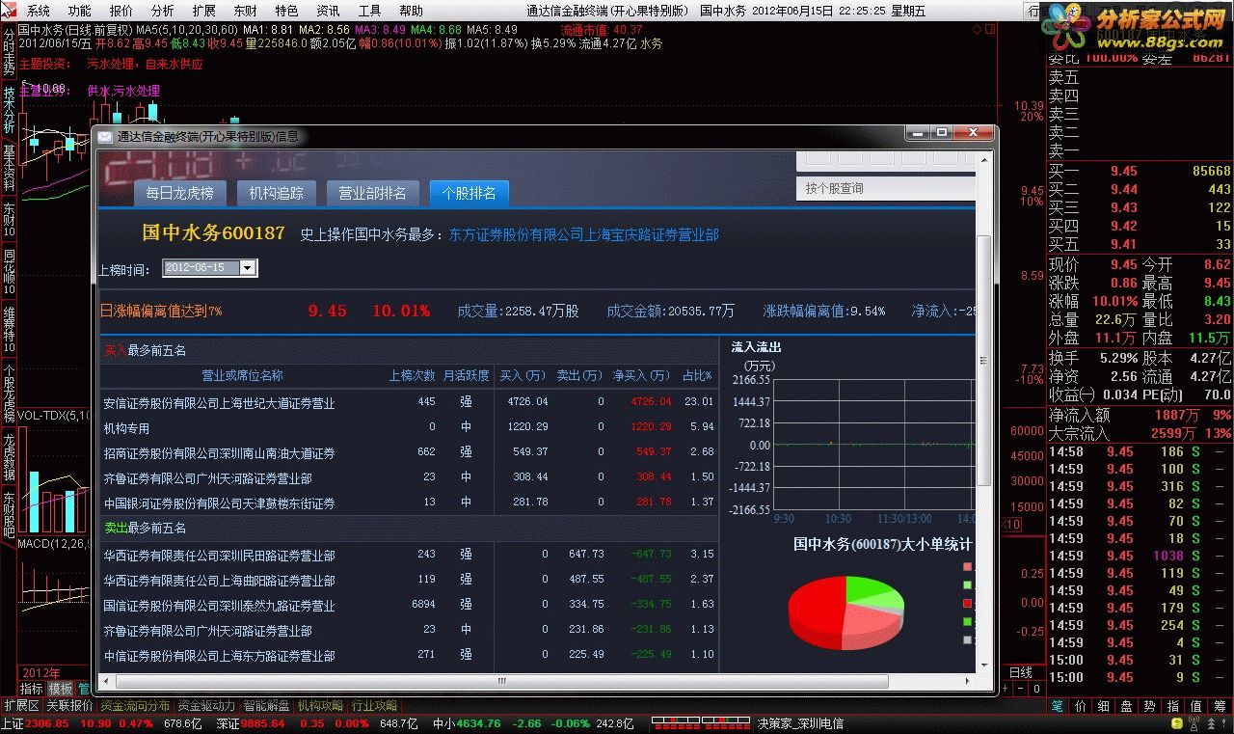Open the 系统 menu
Screen dimensions: 1234x734
38,11
